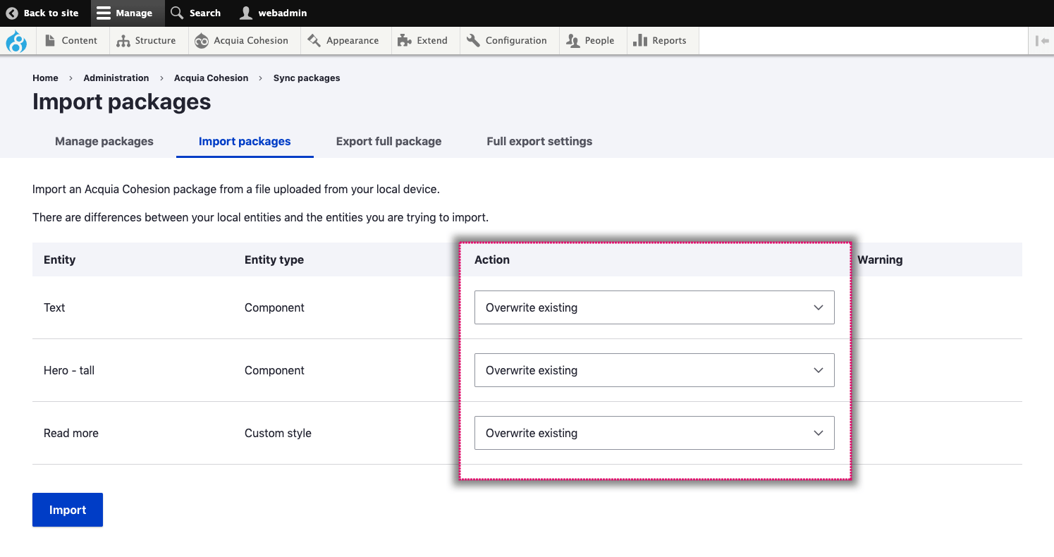The height and width of the screenshot is (557, 1054).
Task: Click the Read more entity cell
Action: click(71, 433)
